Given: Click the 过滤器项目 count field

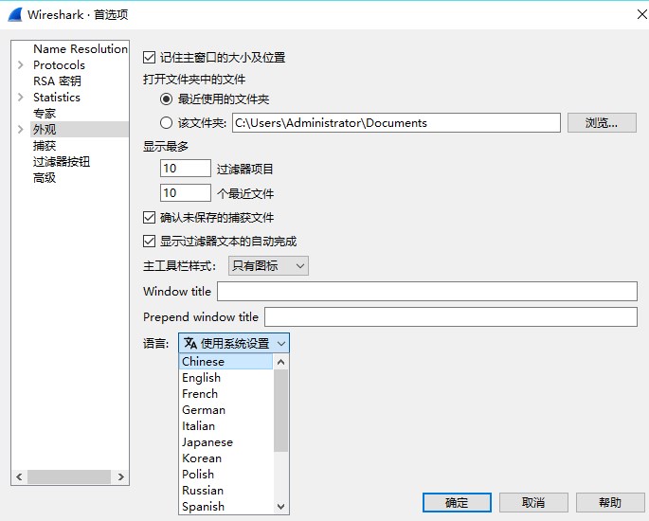Looking at the screenshot, I should point(186,169).
